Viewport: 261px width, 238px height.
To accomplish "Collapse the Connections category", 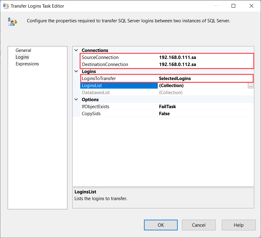I will [76, 50].
